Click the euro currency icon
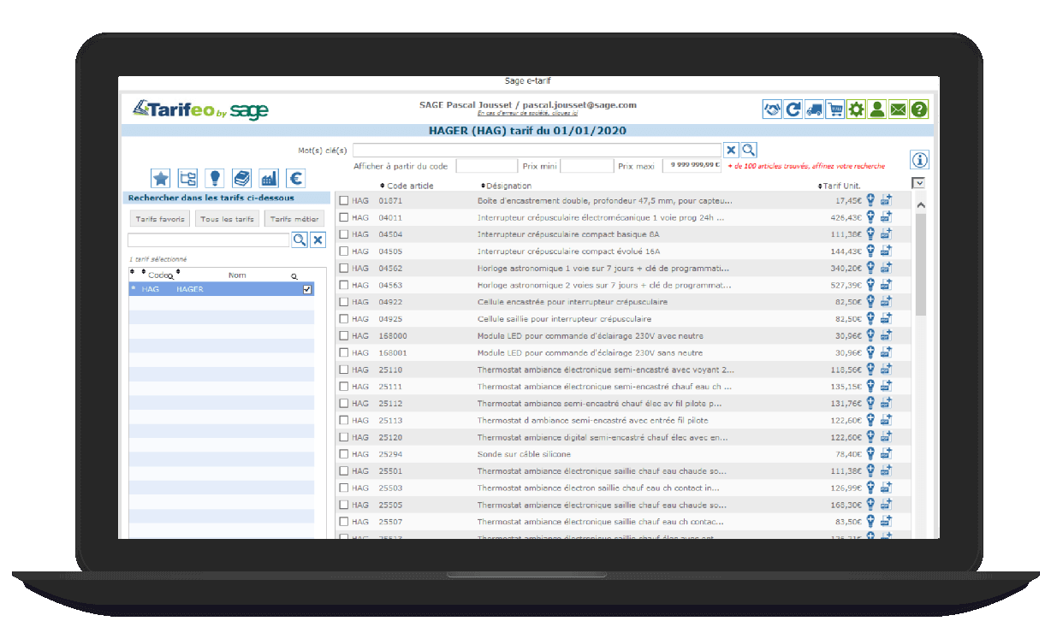Image resolution: width=1051 pixels, height=633 pixels. (x=296, y=178)
